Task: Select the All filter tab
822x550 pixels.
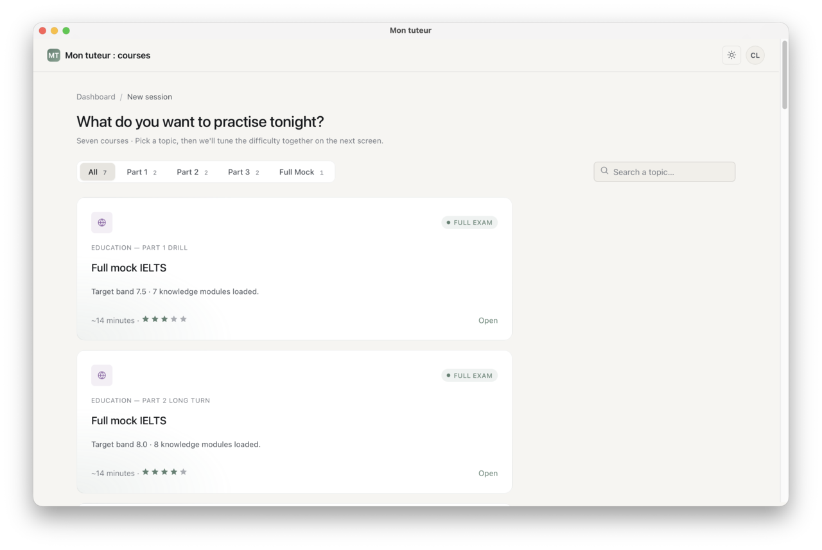Action: coord(98,172)
